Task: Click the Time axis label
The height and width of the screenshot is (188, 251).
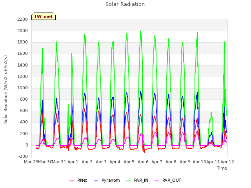Action: point(222,168)
